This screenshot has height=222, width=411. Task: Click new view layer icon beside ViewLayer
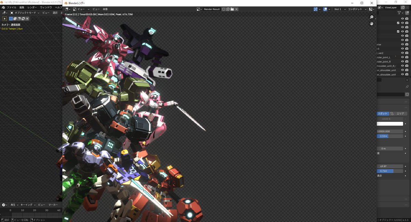403,7
